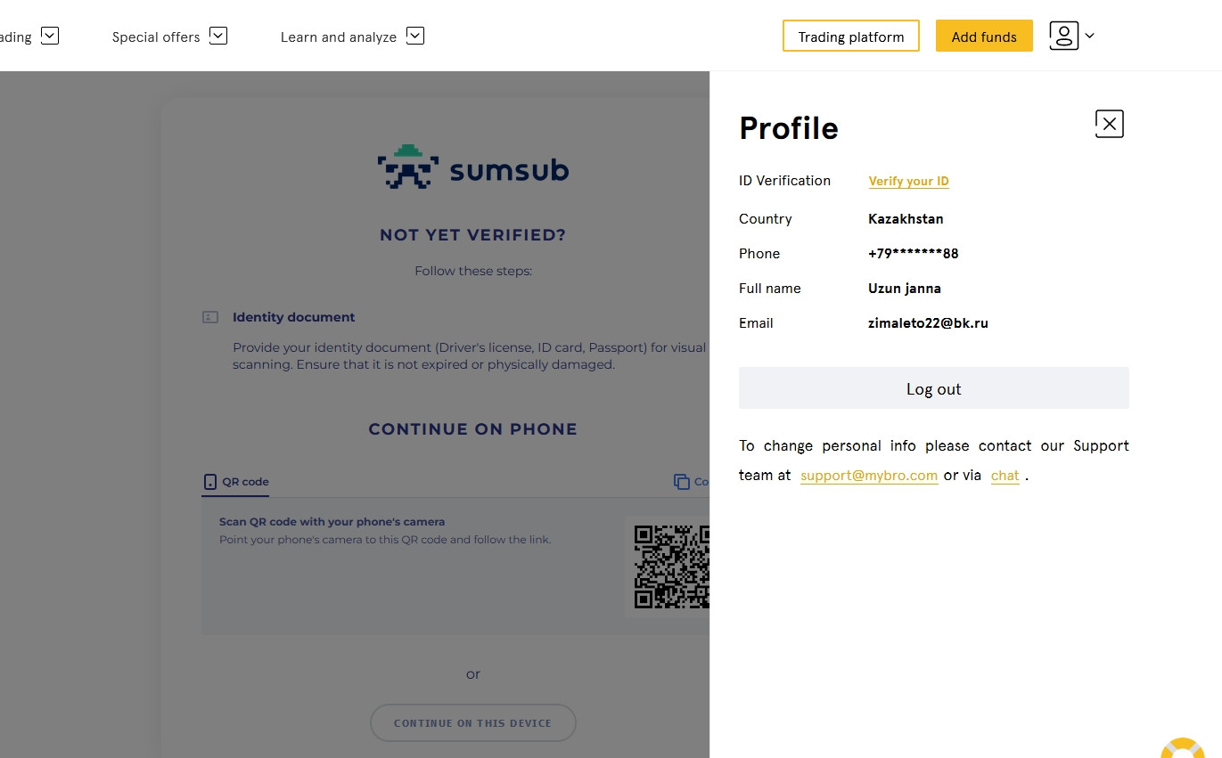Click the Log out button
The width and height of the screenshot is (1222, 758).
[933, 388]
